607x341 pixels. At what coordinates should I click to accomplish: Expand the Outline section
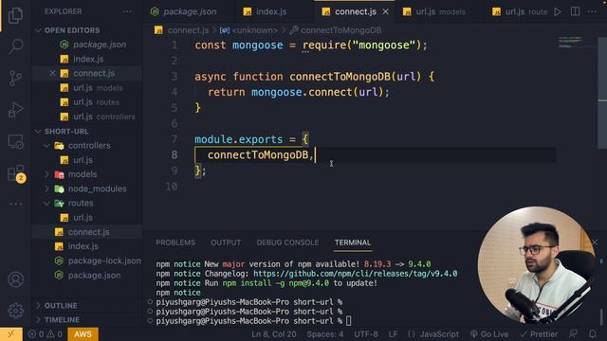pyautogui.click(x=61, y=305)
